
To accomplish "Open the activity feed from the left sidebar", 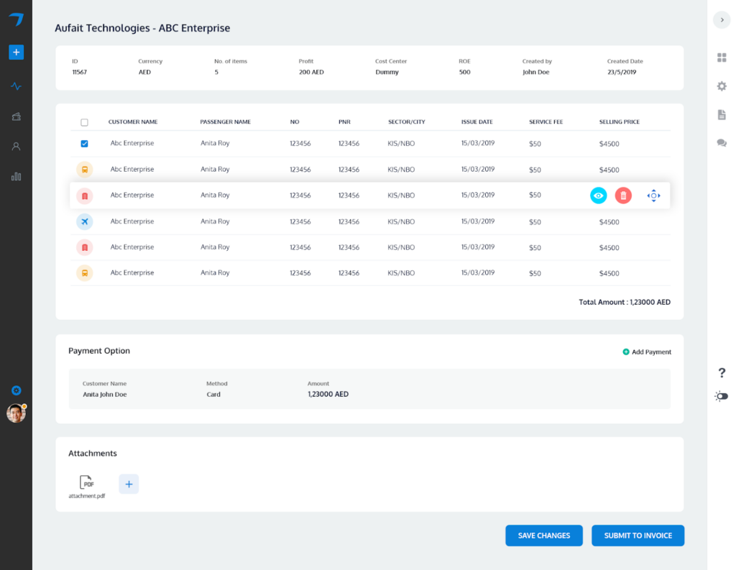I will point(16,86).
